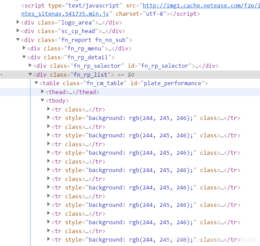Image resolution: width=260 pixels, height=246 pixels.
Task: Expand the logo_area div node arrow
Action: [18, 22]
